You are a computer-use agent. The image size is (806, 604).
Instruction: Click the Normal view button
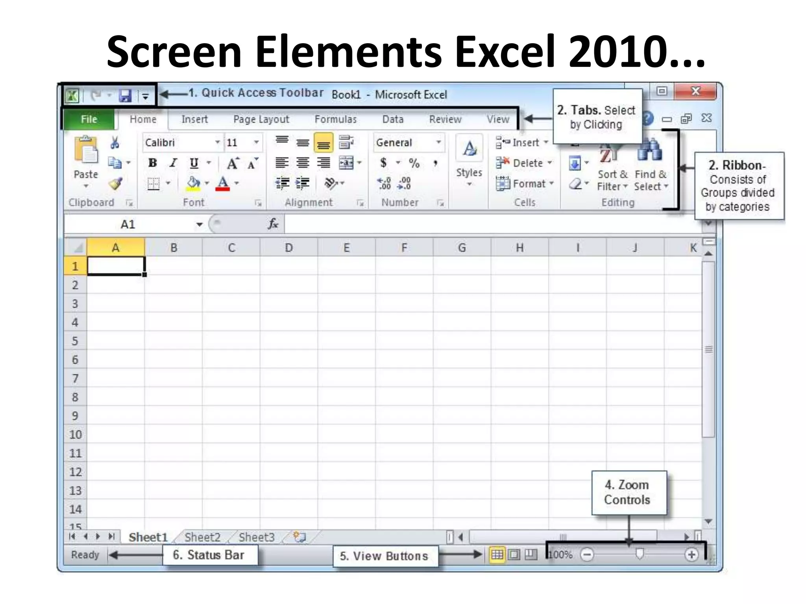tap(497, 555)
